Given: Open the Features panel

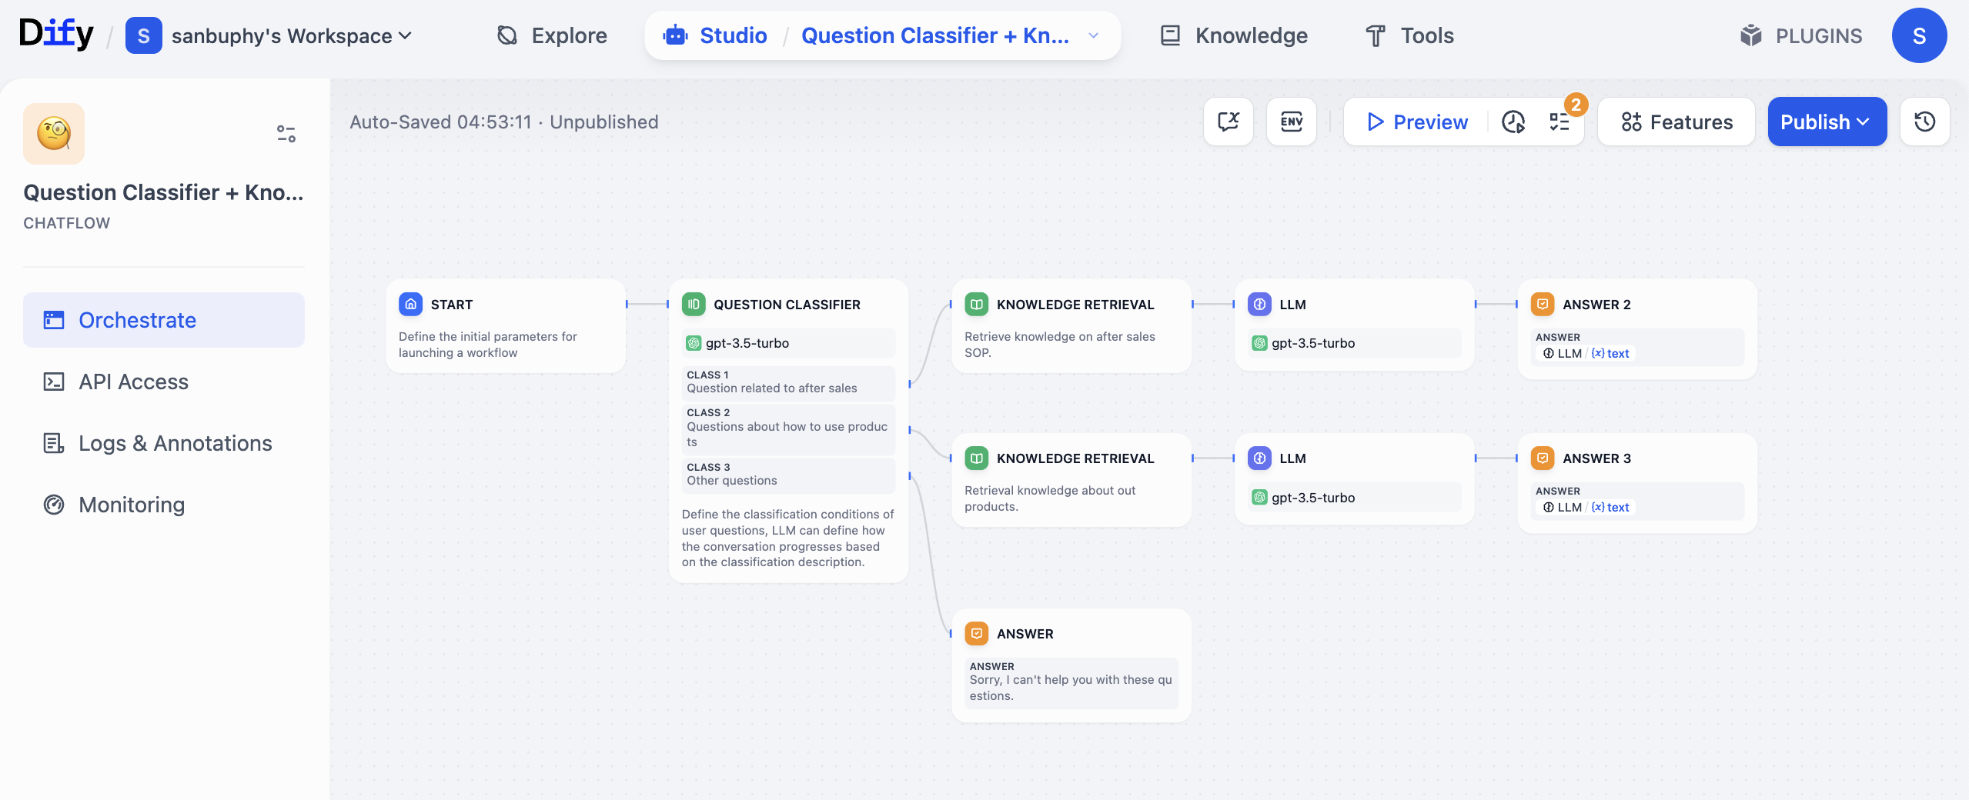Looking at the screenshot, I should (1676, 122).
